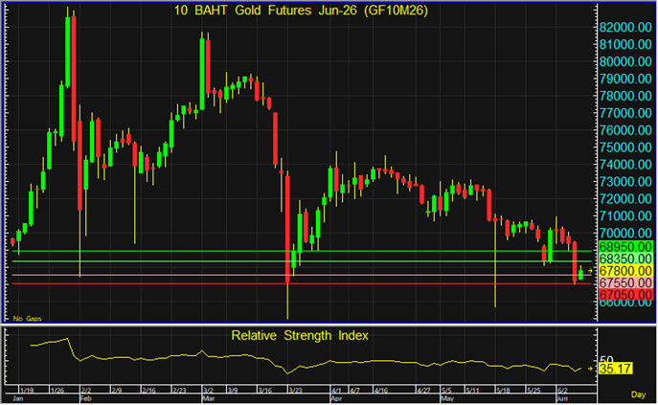Image resolution: width=658 pixels, height=405 pixels.
Task: Click the 73000.00 price axis label
Action: pos(625,182)
